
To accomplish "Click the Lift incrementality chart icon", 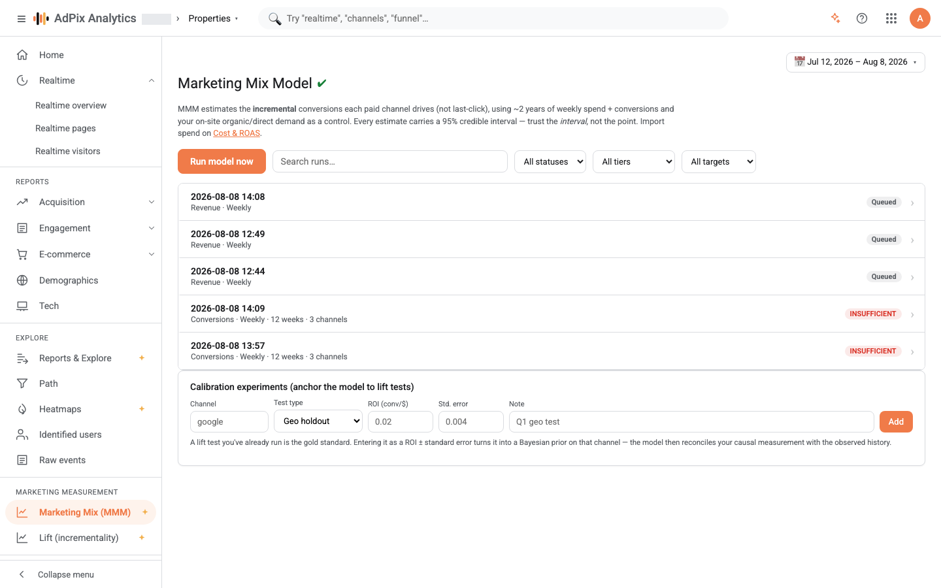I will pos(22,538).
